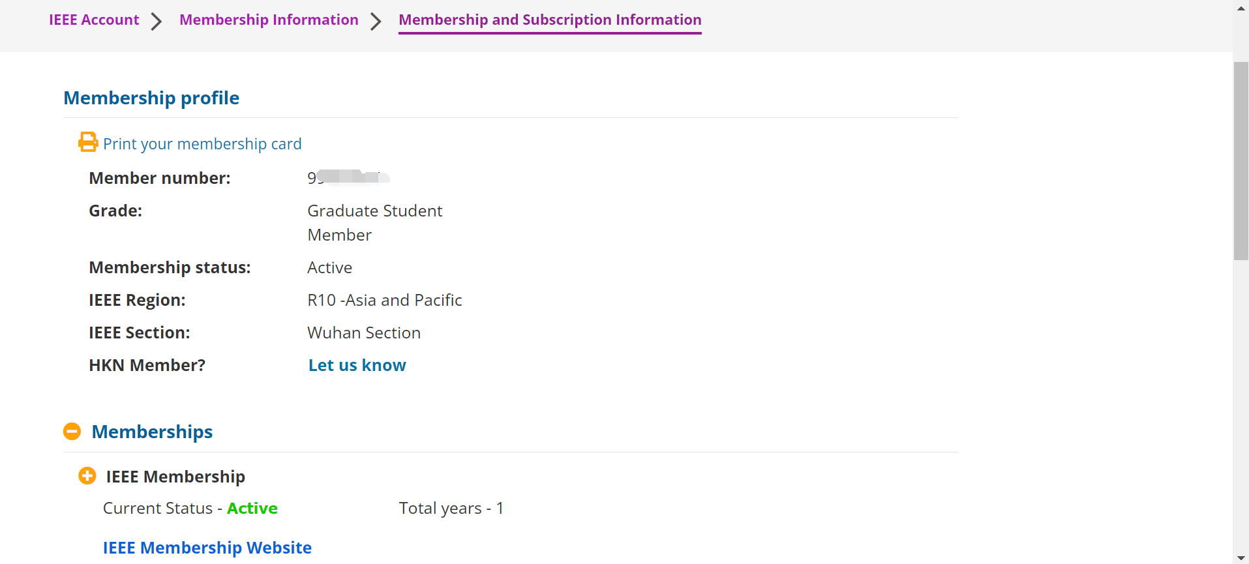Click the scrollbar down arrow

[x=1241, y=557]
